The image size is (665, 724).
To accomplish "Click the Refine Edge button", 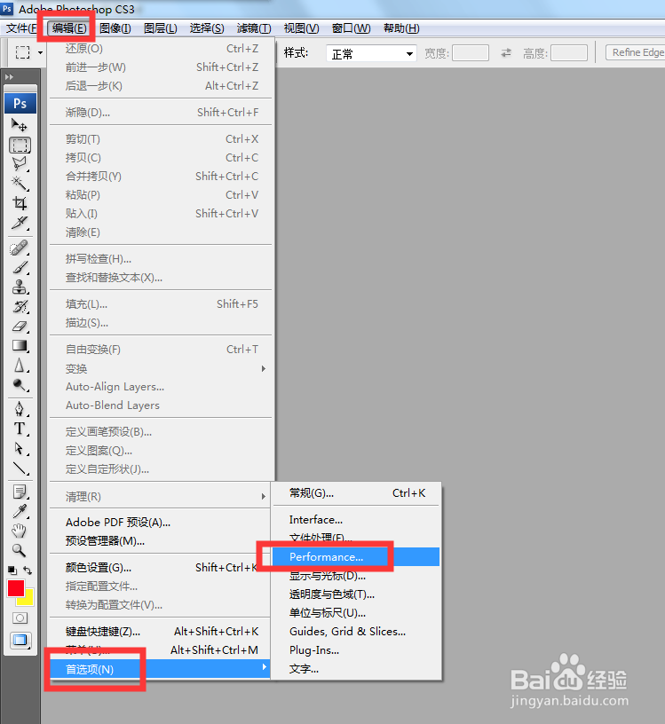I will pos(637,52).
